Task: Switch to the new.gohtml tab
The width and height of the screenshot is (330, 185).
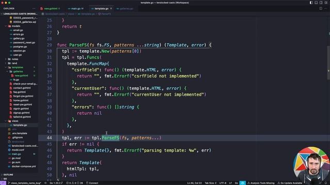Action: click(51, 9)
